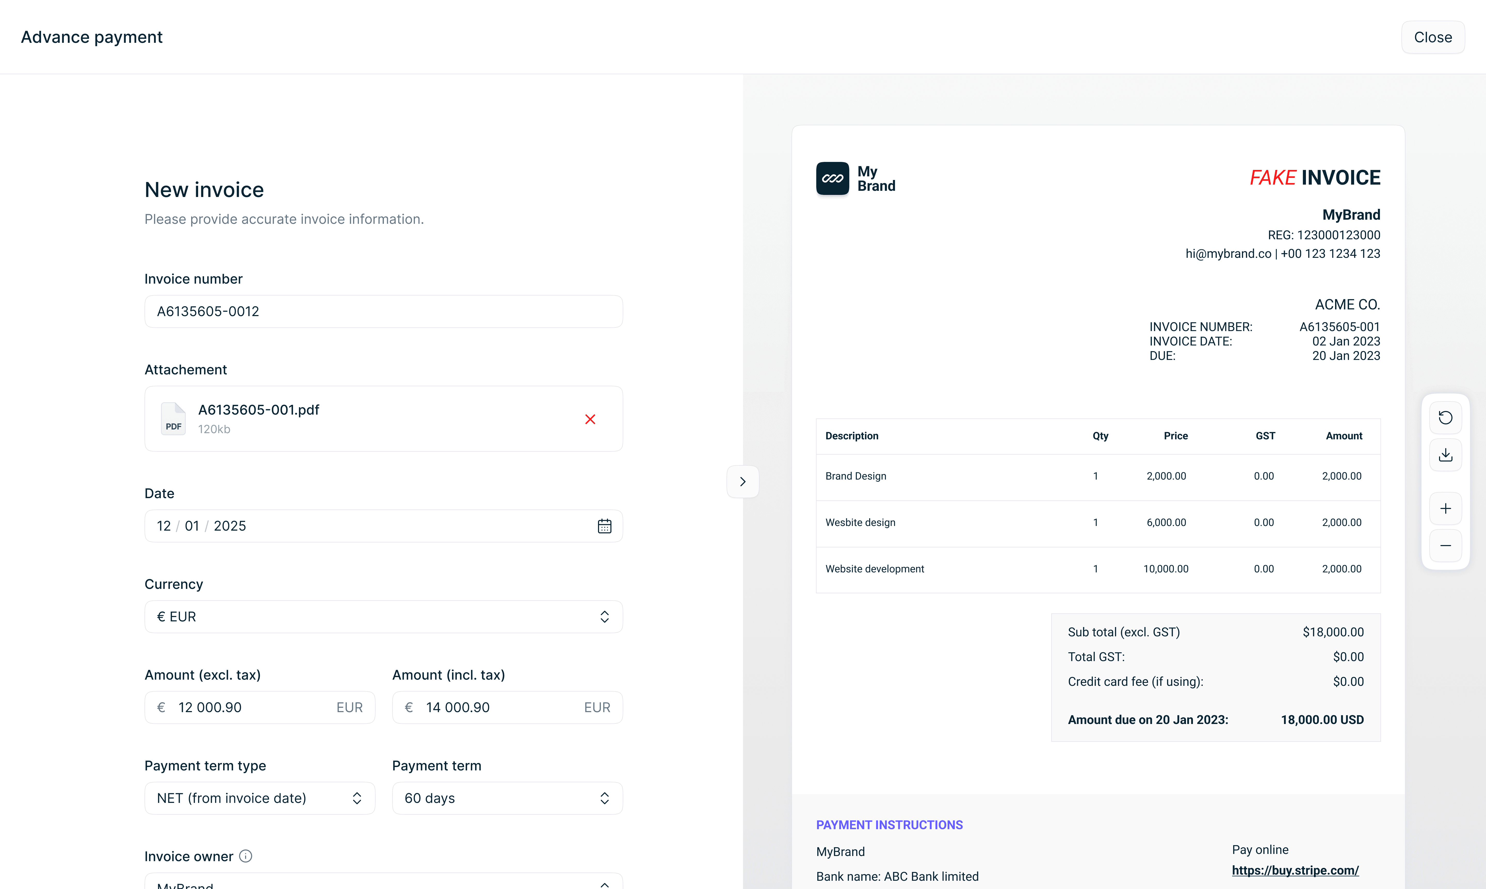1486x889 pixels.
Task: Zoom out of invoice preview
Action: click(1445, 546)
